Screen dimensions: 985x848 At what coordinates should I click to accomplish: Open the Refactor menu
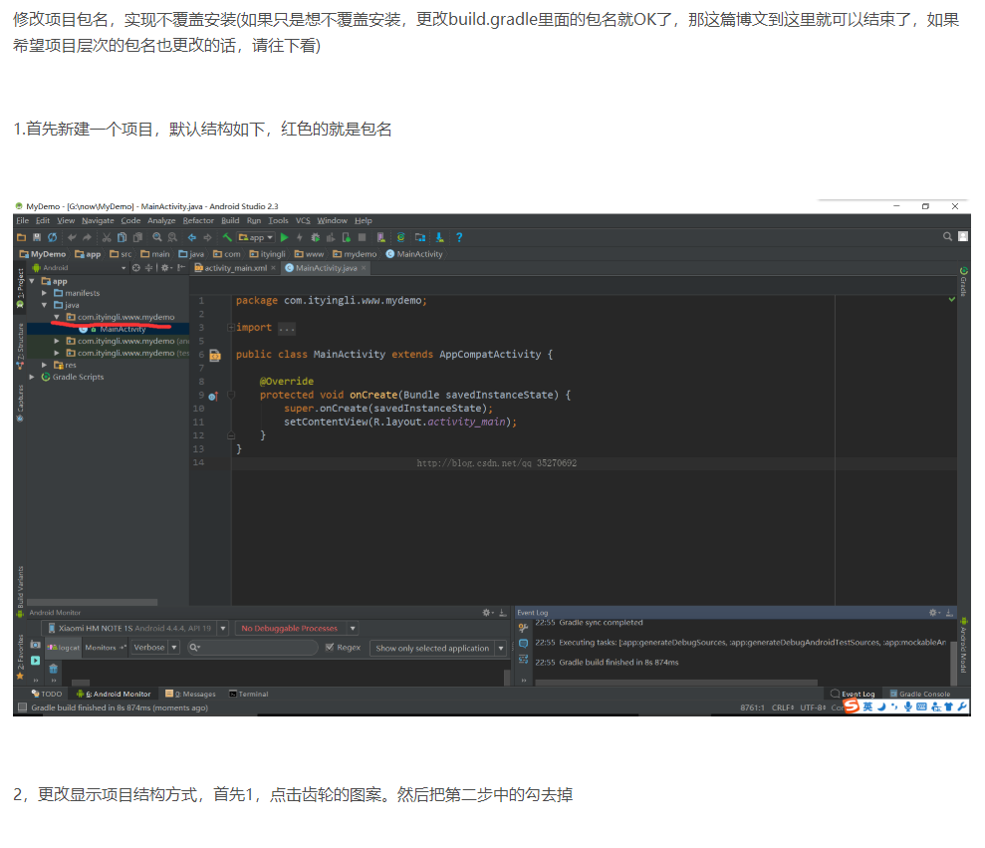point(198,220)
